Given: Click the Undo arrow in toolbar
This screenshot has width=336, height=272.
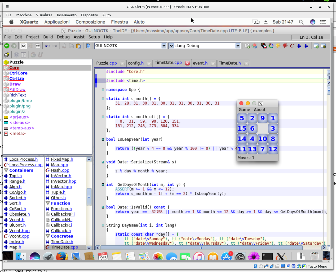Looking at the screenshot, I should (x=47, y=46).
